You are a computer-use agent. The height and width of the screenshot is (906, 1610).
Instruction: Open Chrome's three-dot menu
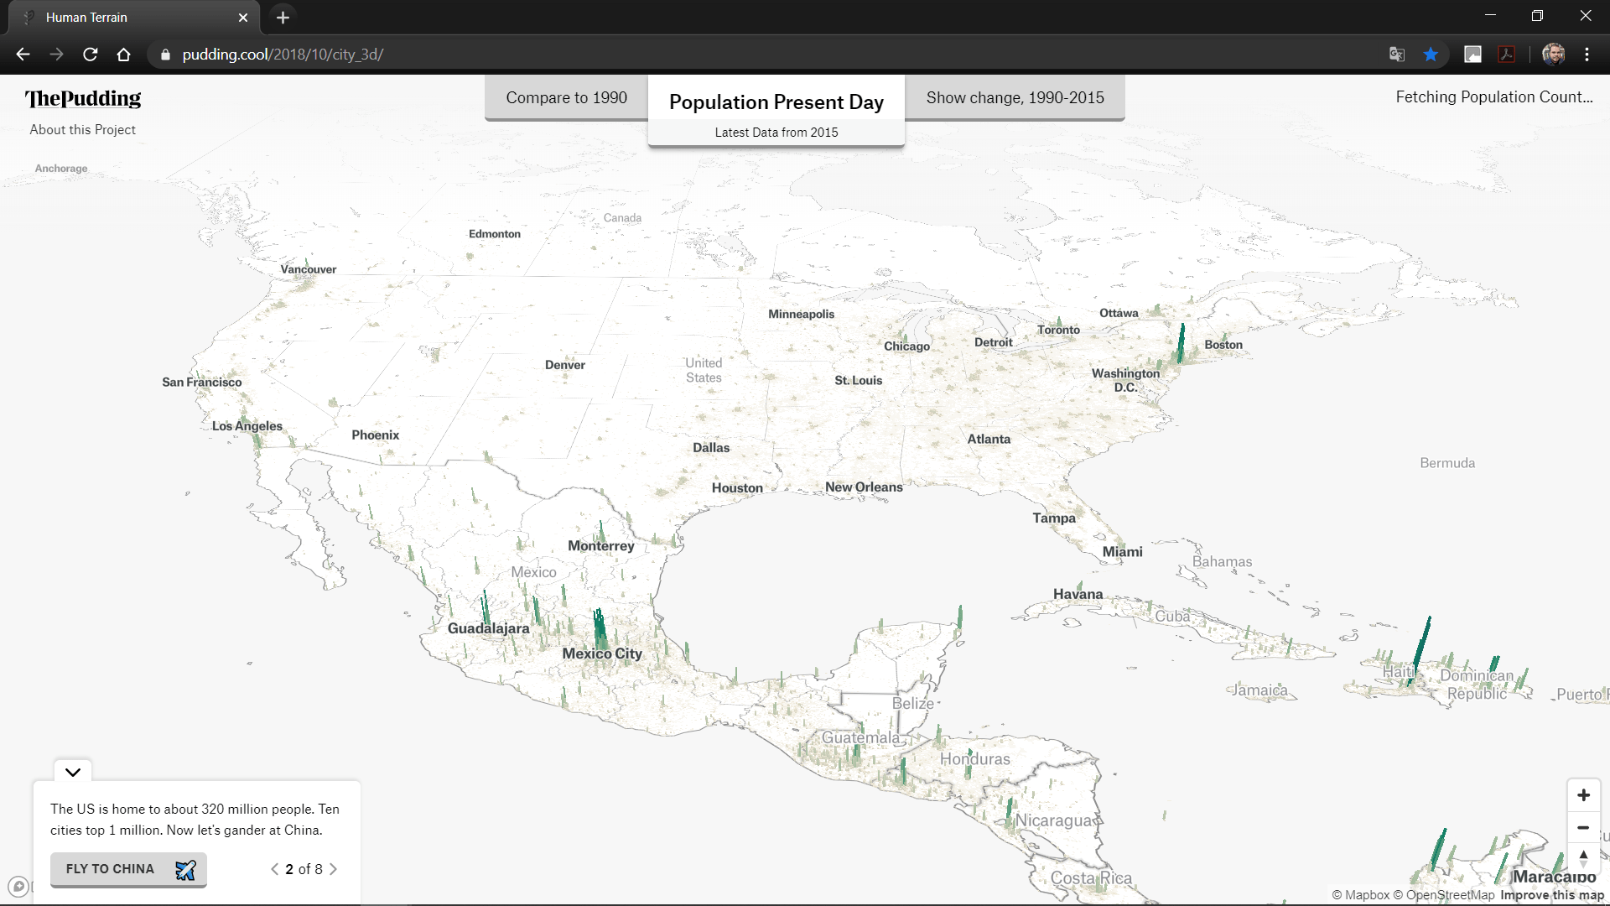click(1587, 55)
